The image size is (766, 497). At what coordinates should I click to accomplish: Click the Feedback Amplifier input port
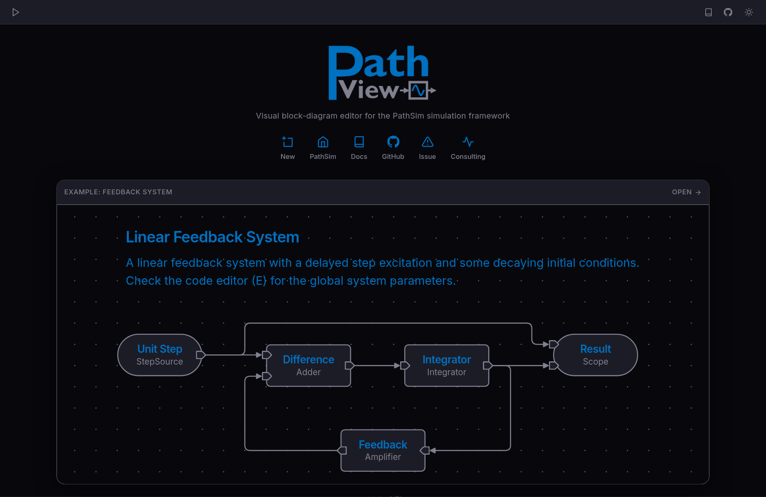point(425,451)
